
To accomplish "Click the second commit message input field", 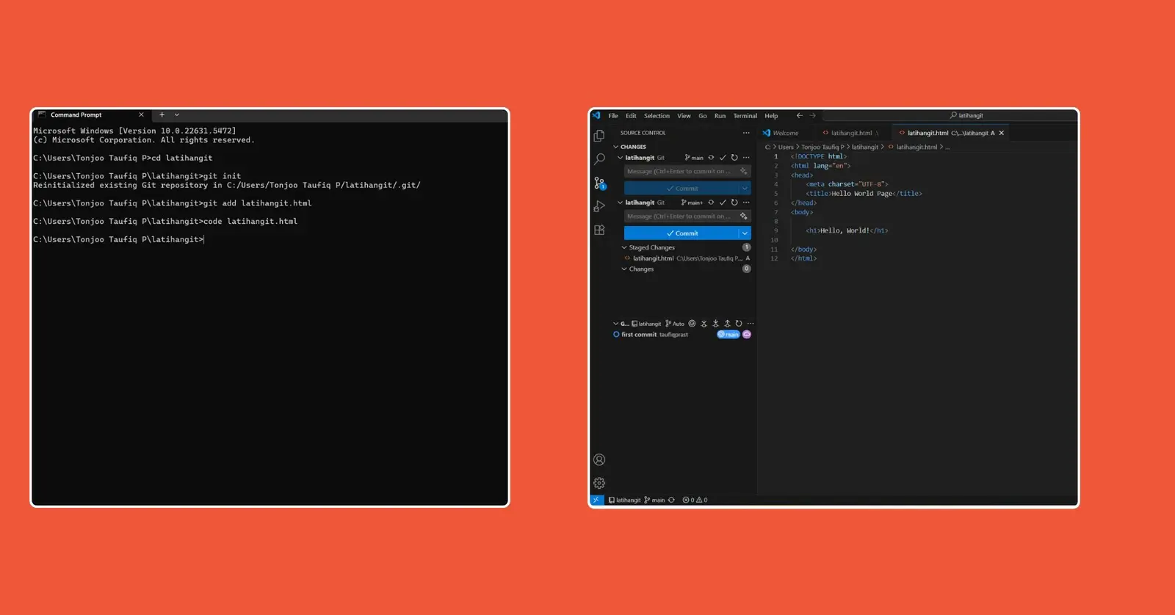I will click(x=687, y=216).
